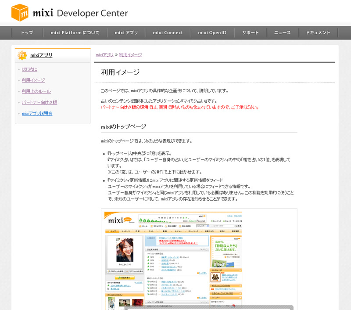This screenshot has height=310, width=351.
Task: Click the 特別な人たち advertisement in screenshot
Action: pos(226,252)
